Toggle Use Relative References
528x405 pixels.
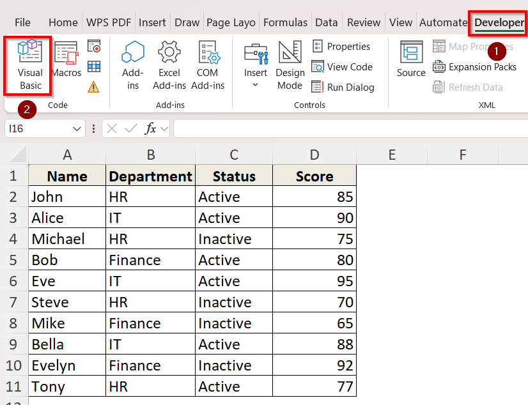pyautogui.click(x=95, y=66)
